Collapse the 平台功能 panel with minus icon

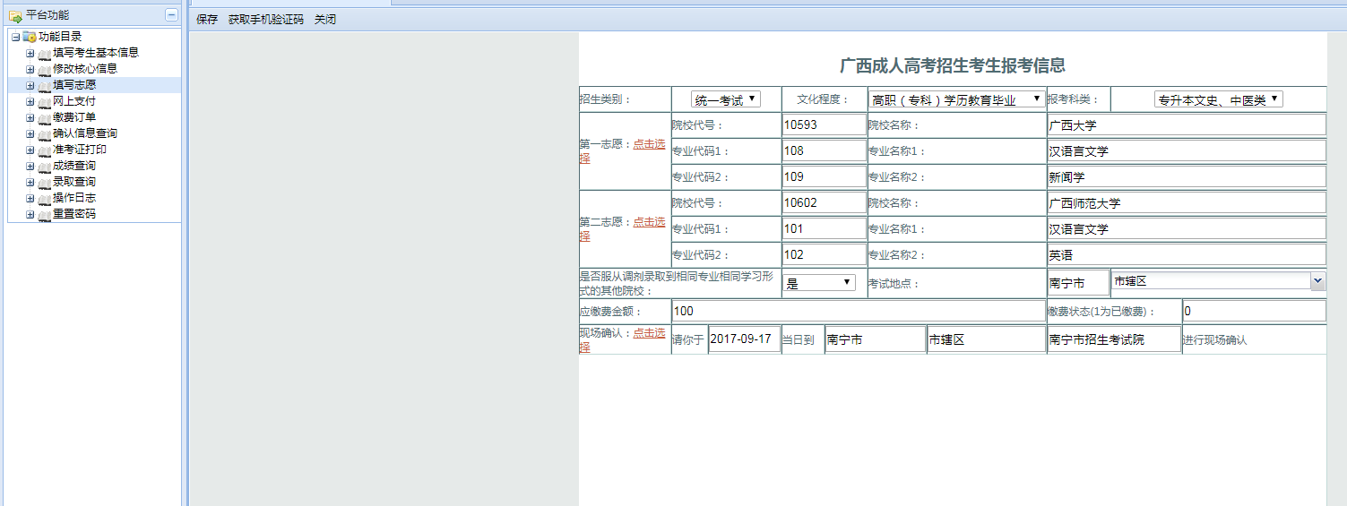tap(171, 14)
